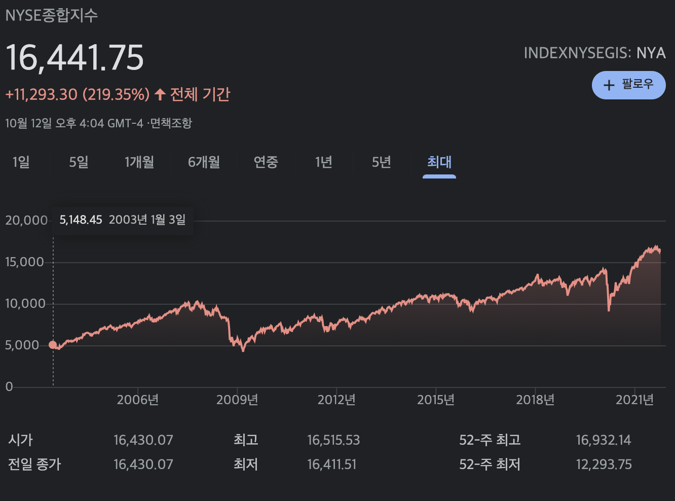Viewport: 675px width, 501px height.
Task: Click the 팔로우 follow button
Action: pos(628,85)
